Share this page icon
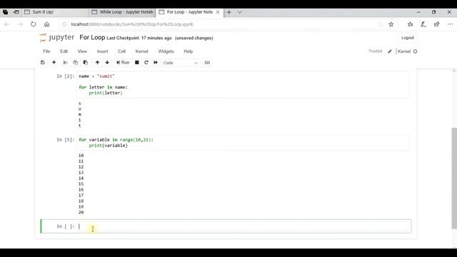Viewport: 457px width, 257px height. pyautogui.click(x=436, y=24)
